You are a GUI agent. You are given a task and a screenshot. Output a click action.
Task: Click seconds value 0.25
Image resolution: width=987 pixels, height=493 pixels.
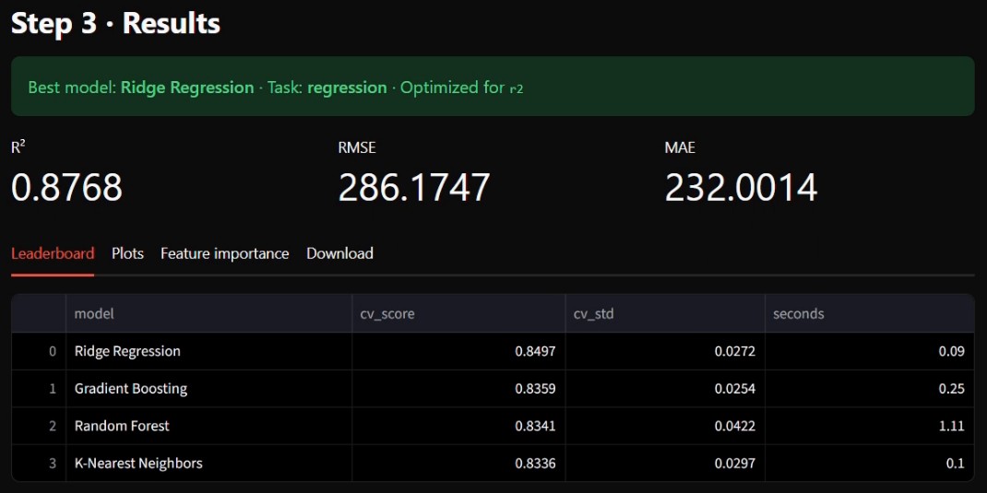870,389
